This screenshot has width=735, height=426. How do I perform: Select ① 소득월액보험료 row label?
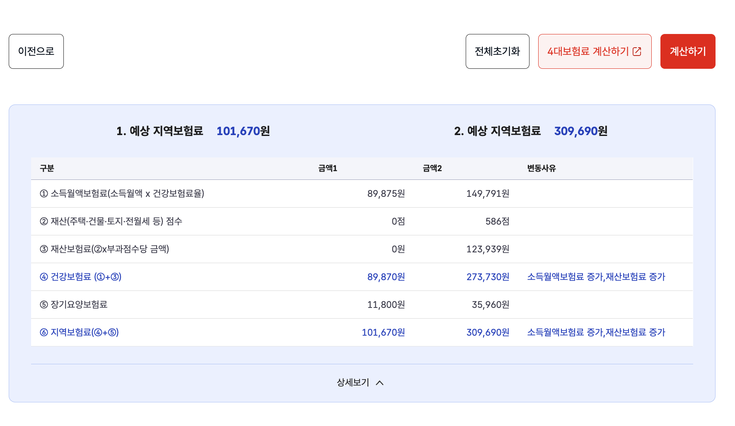point(122,194)
